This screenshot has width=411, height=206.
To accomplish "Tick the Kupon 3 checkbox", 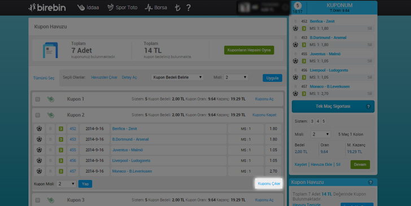I will pos(38,200).
